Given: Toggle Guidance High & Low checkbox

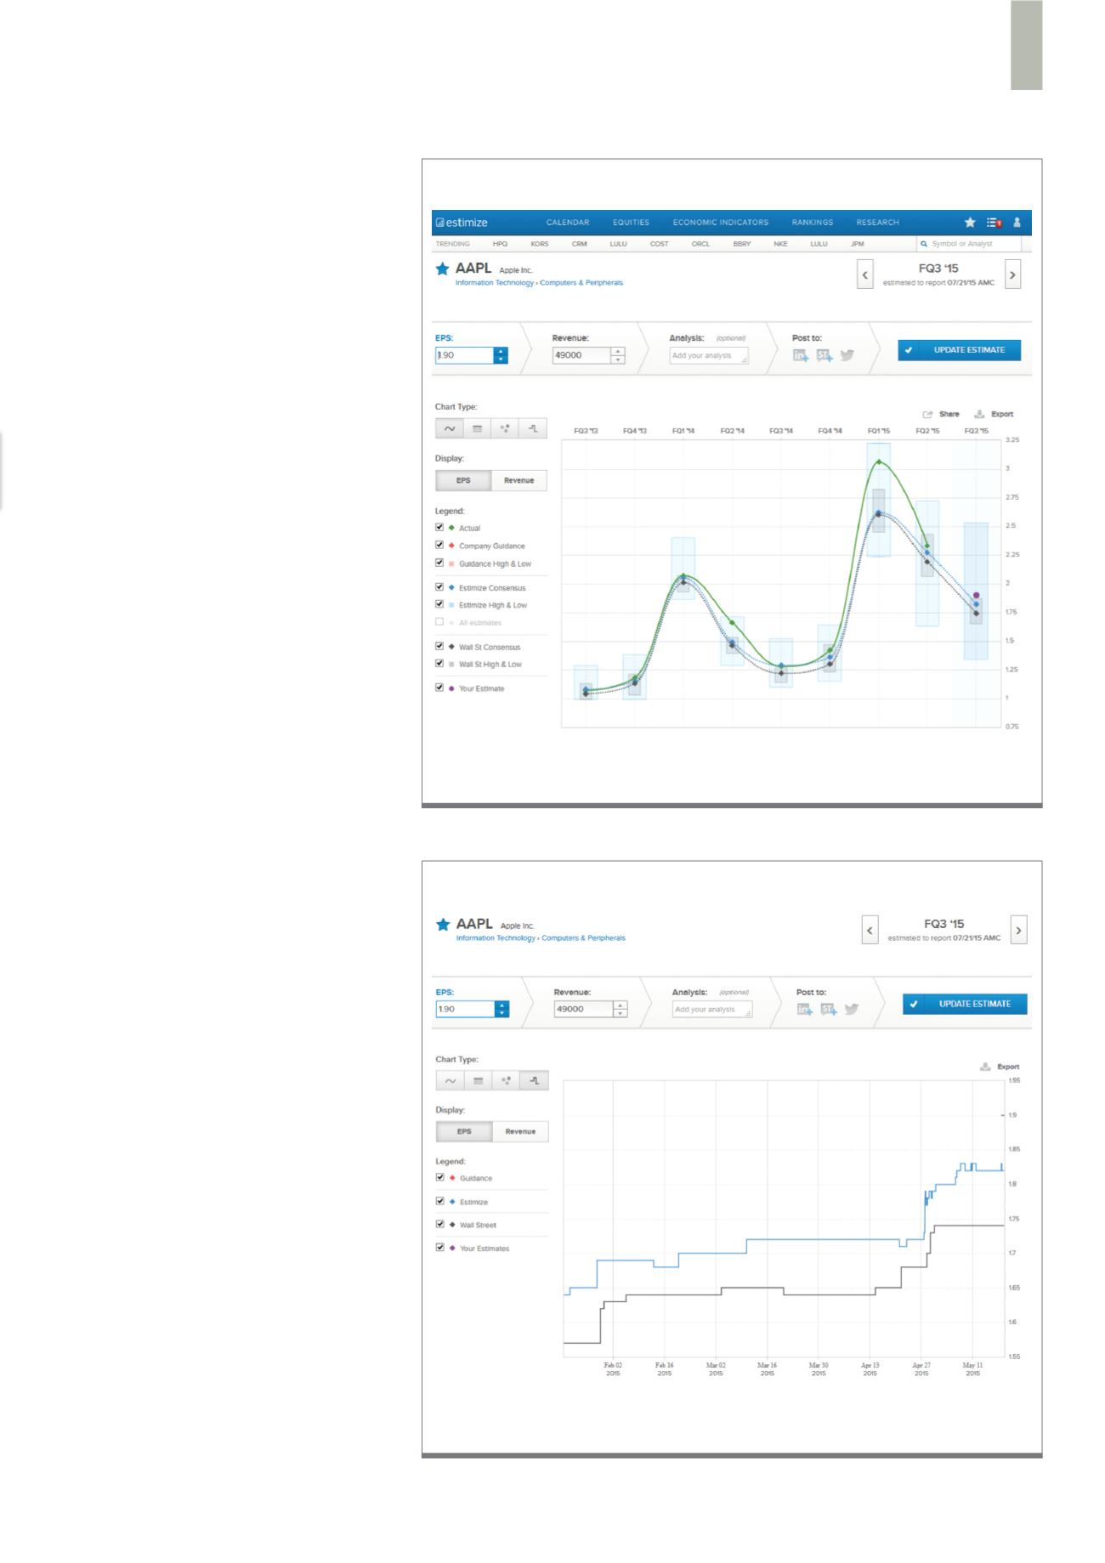Looking at the screenshot, I should pyautogui.click(x=439, y=563).
